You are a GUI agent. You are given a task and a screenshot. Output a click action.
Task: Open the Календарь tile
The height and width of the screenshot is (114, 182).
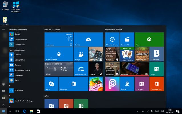click(x=59, y=39)
